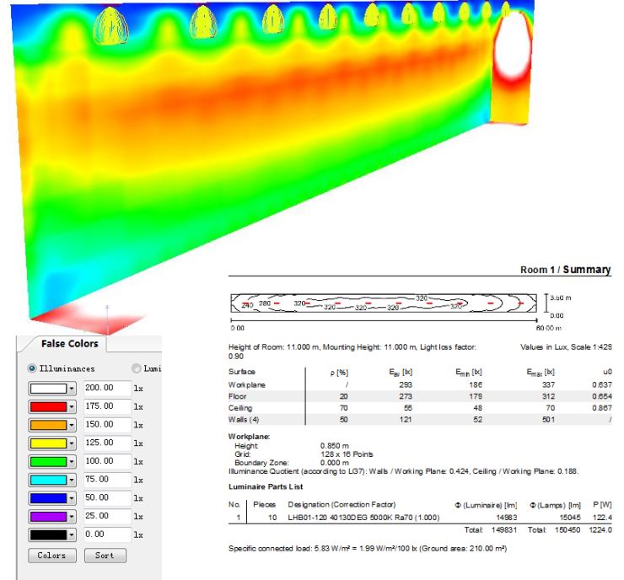Edit the 125.00 lx value field
The width and height of the screenshot is (624, 580).
click(105, 443)
